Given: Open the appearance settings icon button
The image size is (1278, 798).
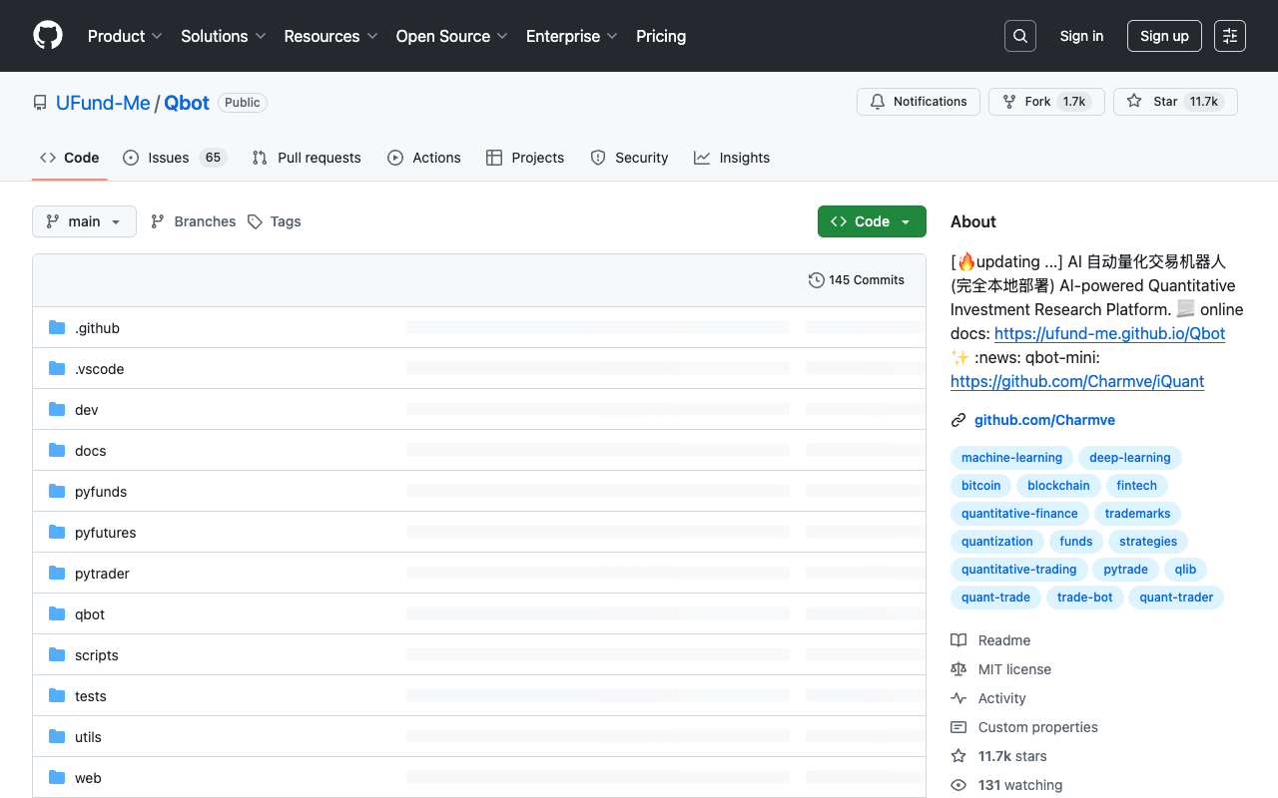Looking at the screenshot, I should click(1230, 36).
